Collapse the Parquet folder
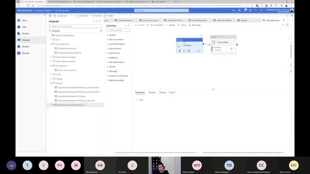Screen dimensions: 310x174 click(x=51, y=83)
